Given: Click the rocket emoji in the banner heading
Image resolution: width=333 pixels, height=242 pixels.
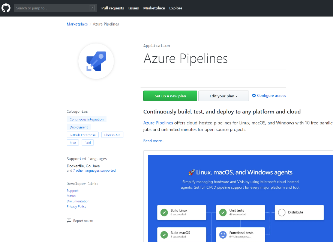Looking at the screenshot, I should tap(191, 172).
